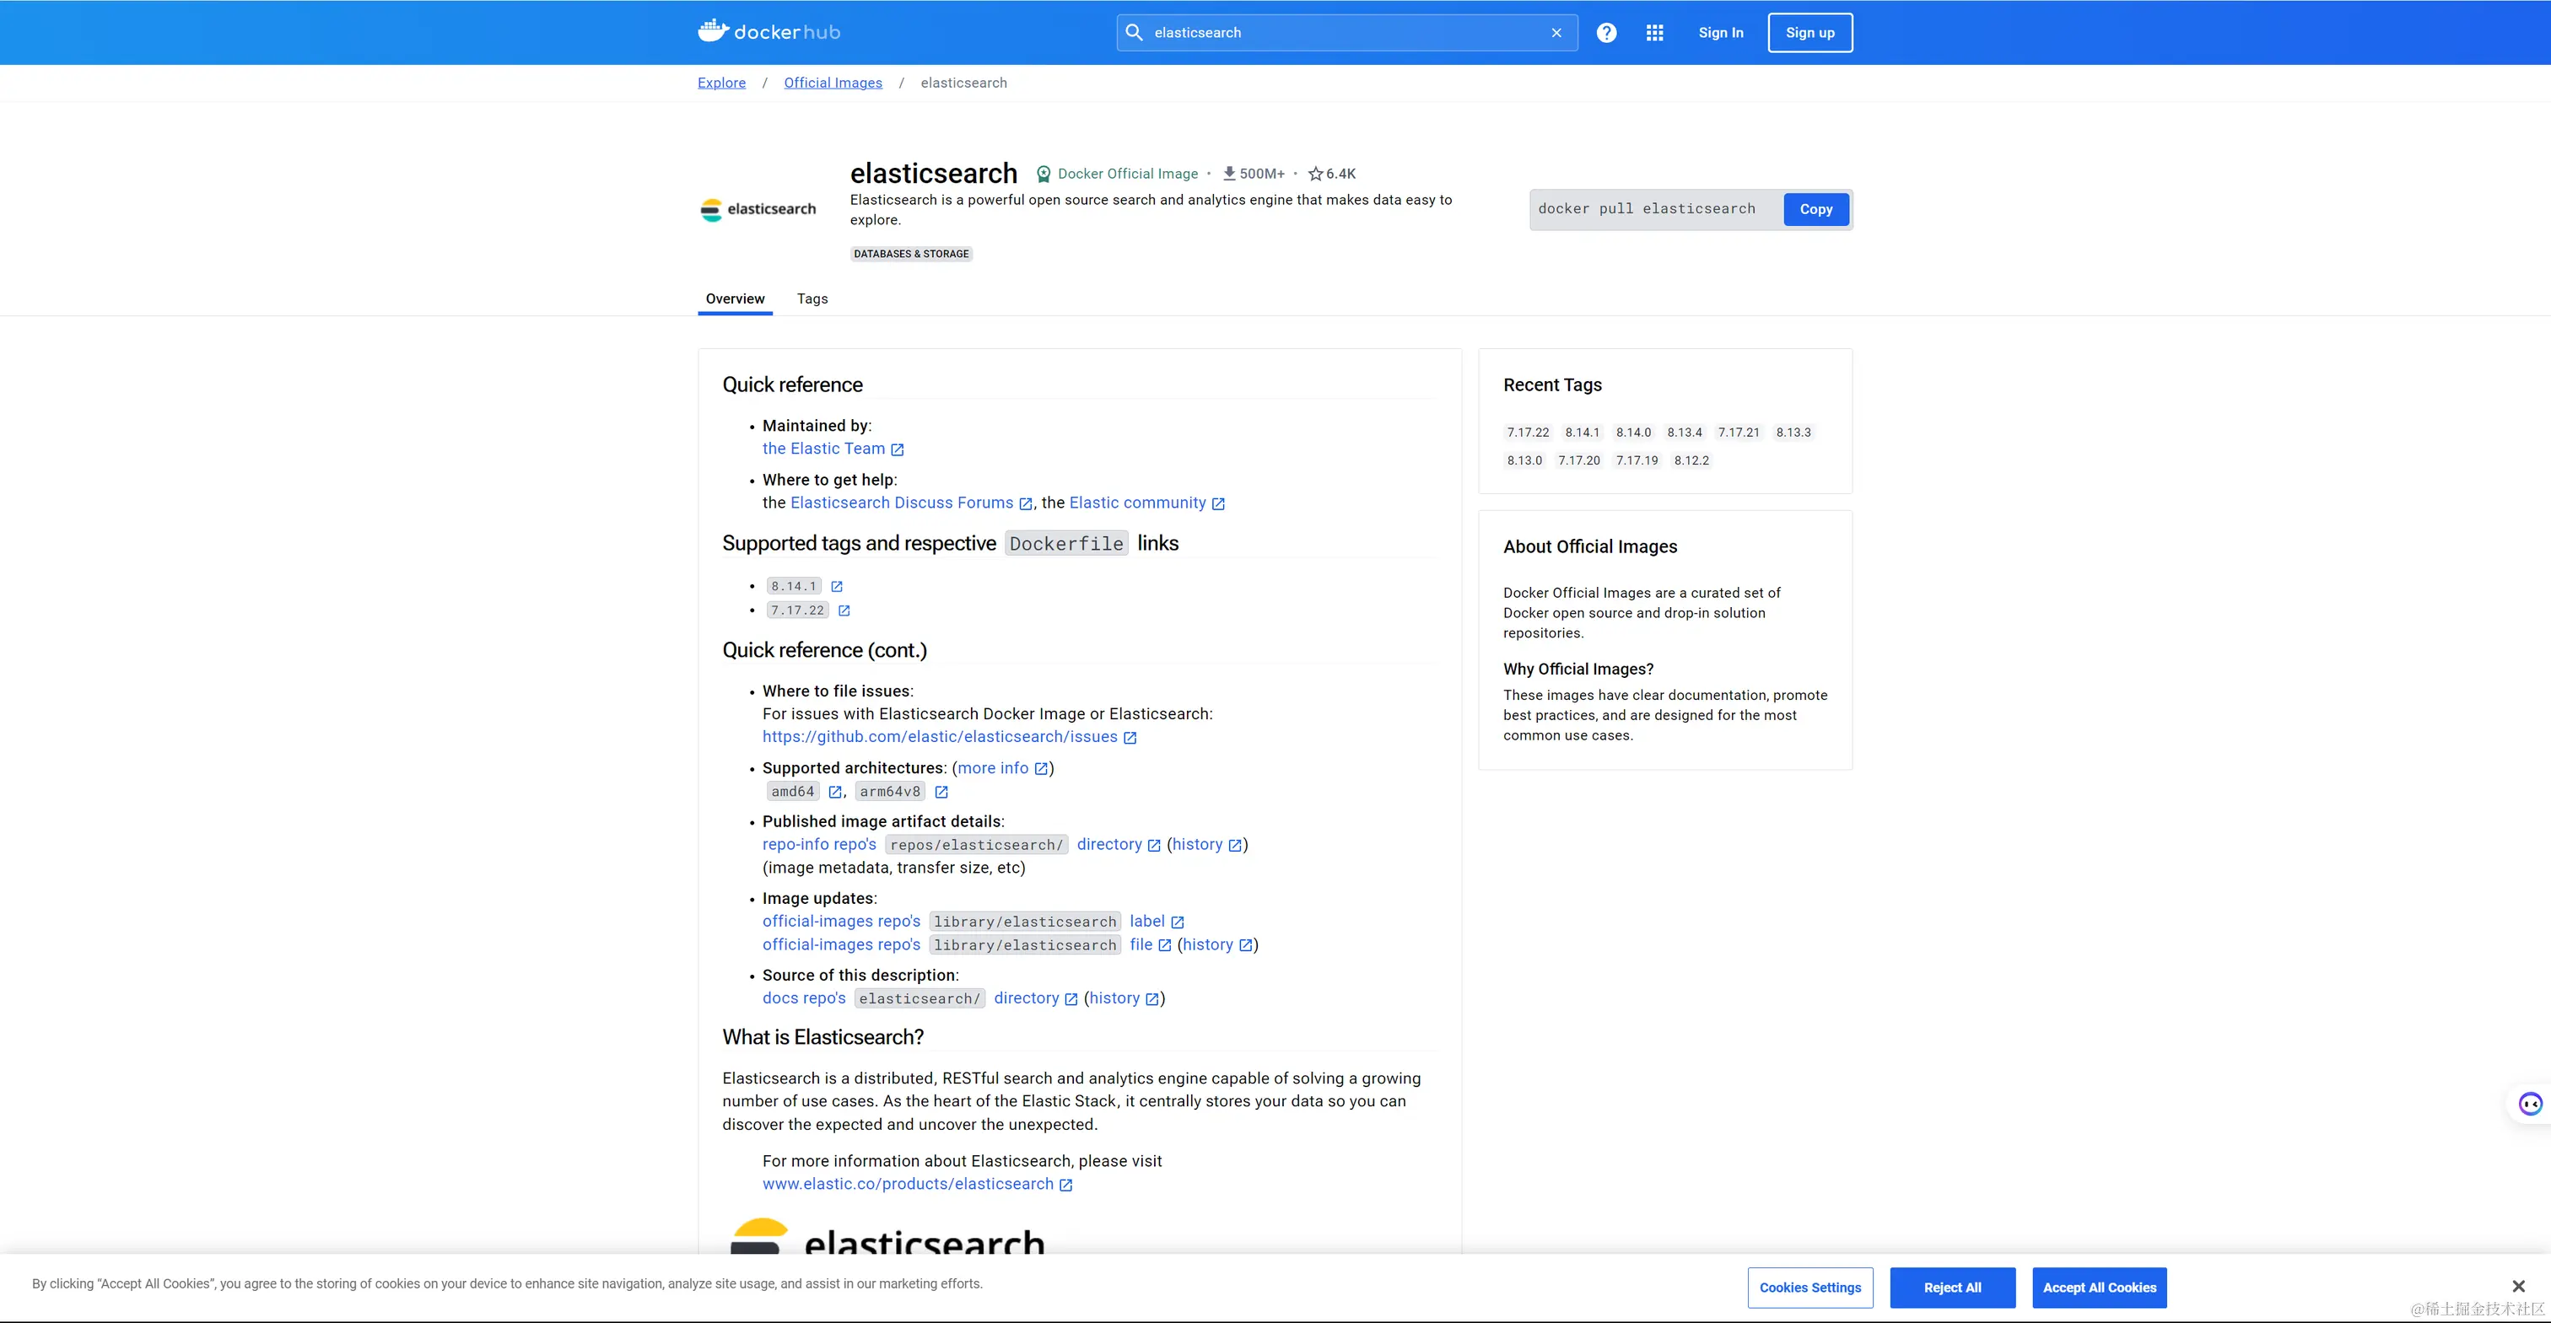
Task: Click the download icon next to 500M+
Action: (1229, 173)
